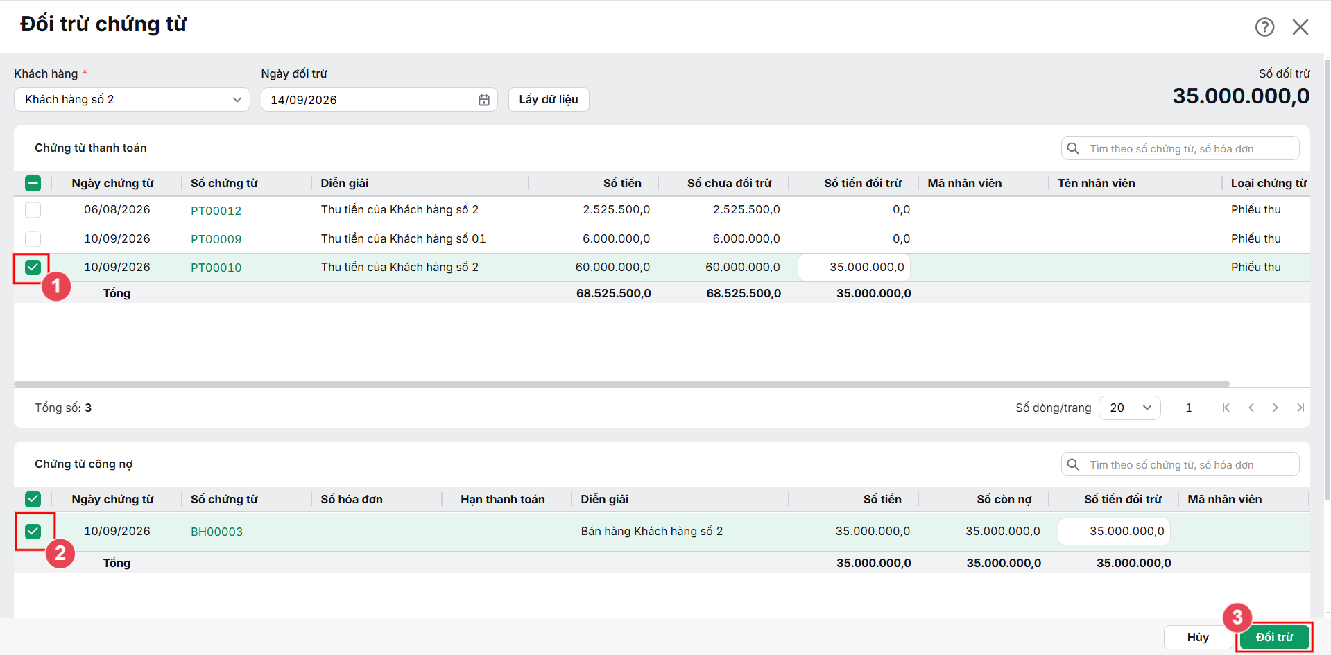
Task: Toggle select-all checkbox in payment vouchers header
Action: click(33, 183)
